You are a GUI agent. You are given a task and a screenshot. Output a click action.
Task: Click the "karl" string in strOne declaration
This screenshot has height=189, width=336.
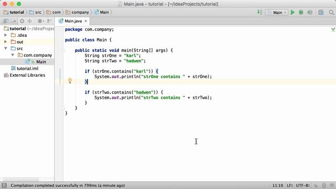131,56
